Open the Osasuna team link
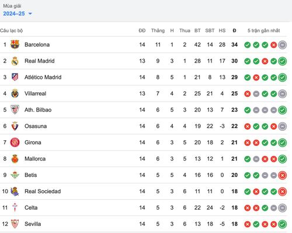Image resolution: width=292 pixels, height=233 pixels. point(36,126)
